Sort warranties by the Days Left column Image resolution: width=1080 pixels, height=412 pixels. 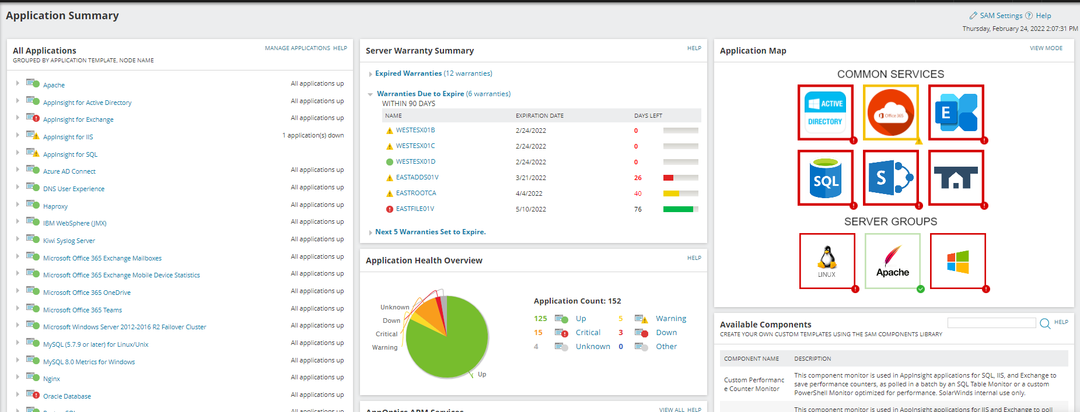point(648,116)
